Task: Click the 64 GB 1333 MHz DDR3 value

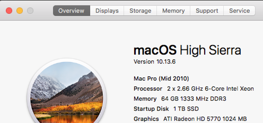Action: point(194,99)
